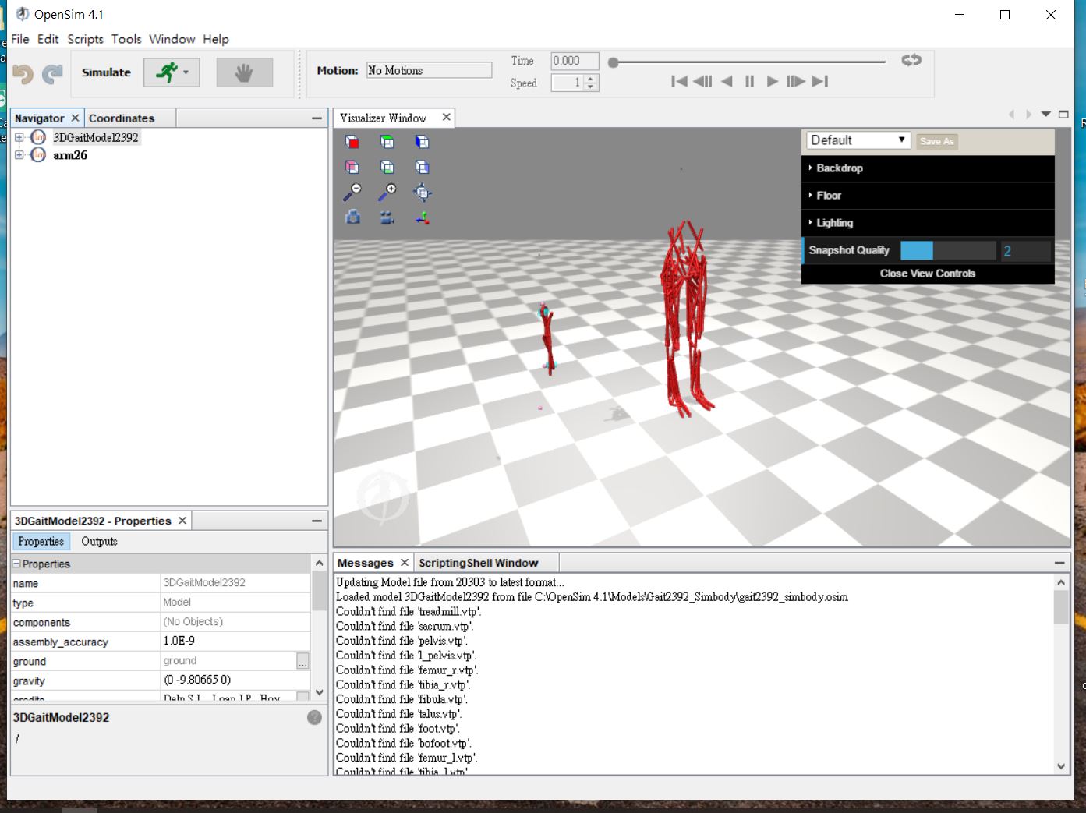Viewport: 1086px width, 813px height.
Task: Zoom in with the plus magnifier
Action: tap(387, 192)
